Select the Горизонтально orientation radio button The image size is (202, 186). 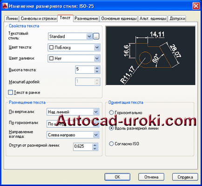pos(111,113)
